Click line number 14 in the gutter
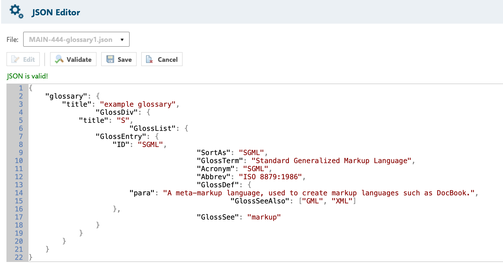Viewport: 503px width, 266px height. [19, 193]
